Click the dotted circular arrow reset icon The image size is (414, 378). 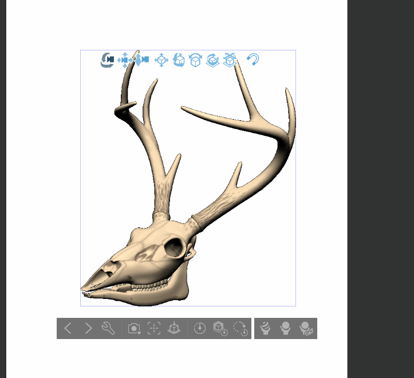point(240,328)
